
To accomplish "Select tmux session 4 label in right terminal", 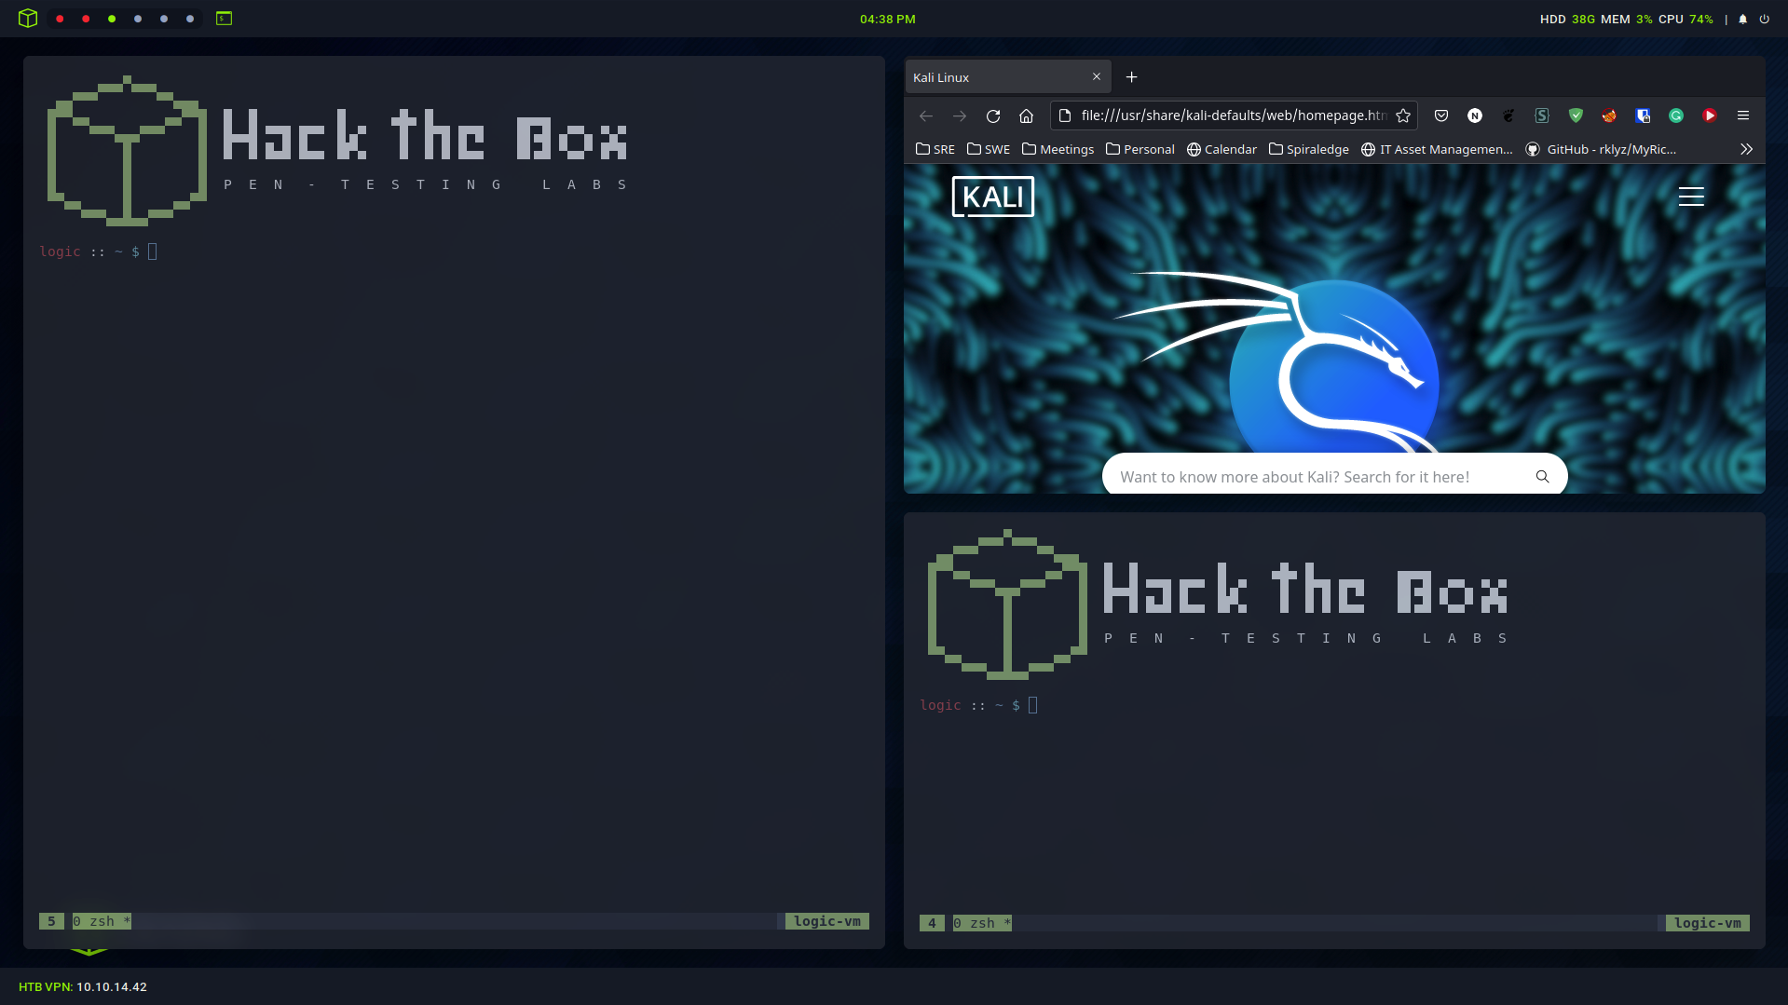I will click(x=932, y=923).
